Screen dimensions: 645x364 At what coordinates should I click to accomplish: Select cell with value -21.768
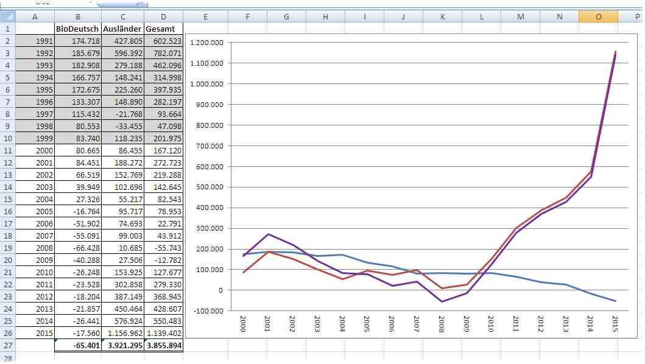tap(122, 114)
